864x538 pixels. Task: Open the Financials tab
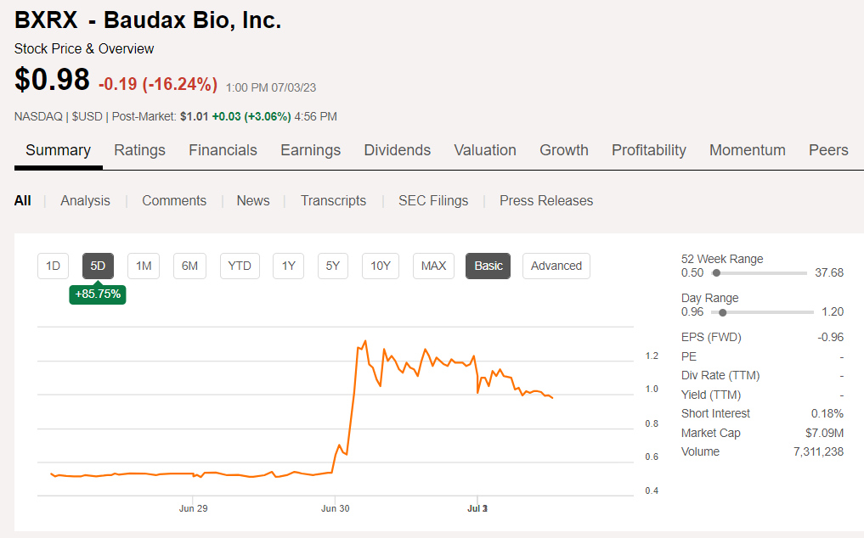click(223, 150)
